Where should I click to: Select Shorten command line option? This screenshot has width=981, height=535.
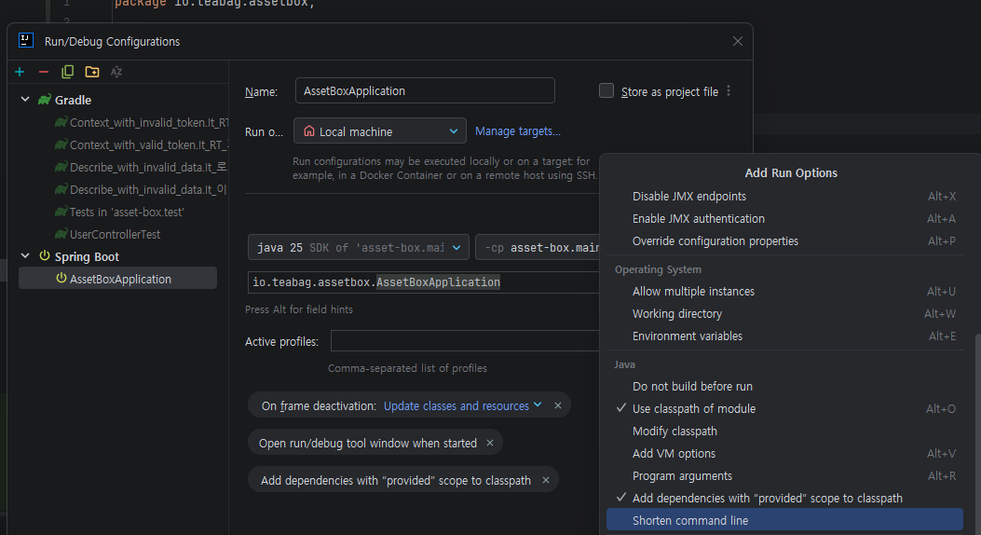pos(784,521)
